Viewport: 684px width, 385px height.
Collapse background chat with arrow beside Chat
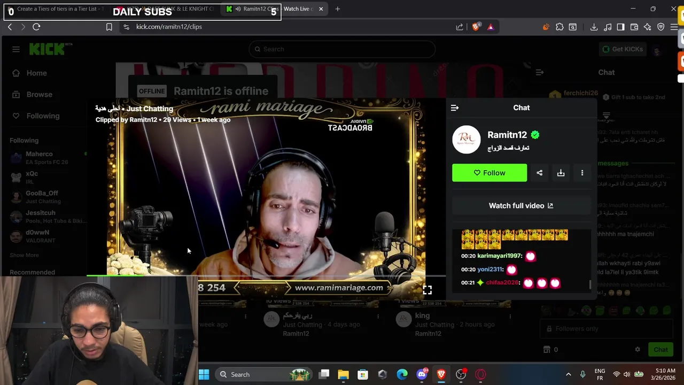pyautogui.click(x=539, y=72)
